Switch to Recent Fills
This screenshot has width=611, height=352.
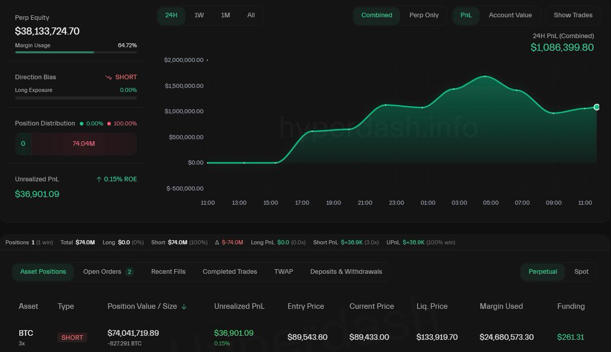tap(168, 272)
